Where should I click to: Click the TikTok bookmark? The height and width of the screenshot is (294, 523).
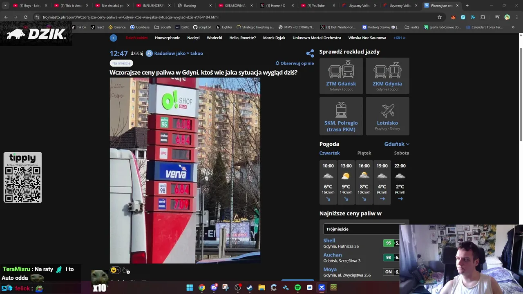click(79, 27)
